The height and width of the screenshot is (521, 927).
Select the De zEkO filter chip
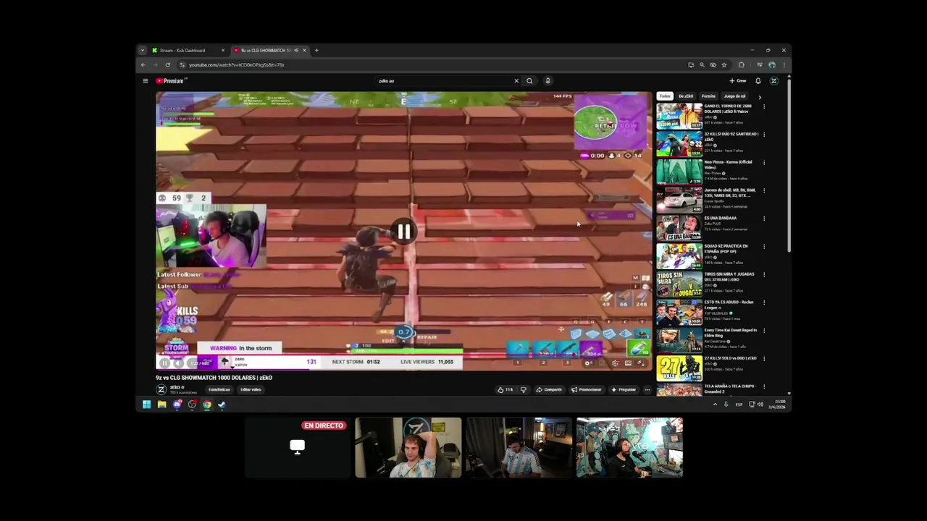tap(686, 96)
